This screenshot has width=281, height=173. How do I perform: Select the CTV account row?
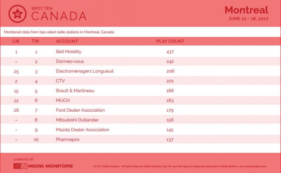(140, 81)
